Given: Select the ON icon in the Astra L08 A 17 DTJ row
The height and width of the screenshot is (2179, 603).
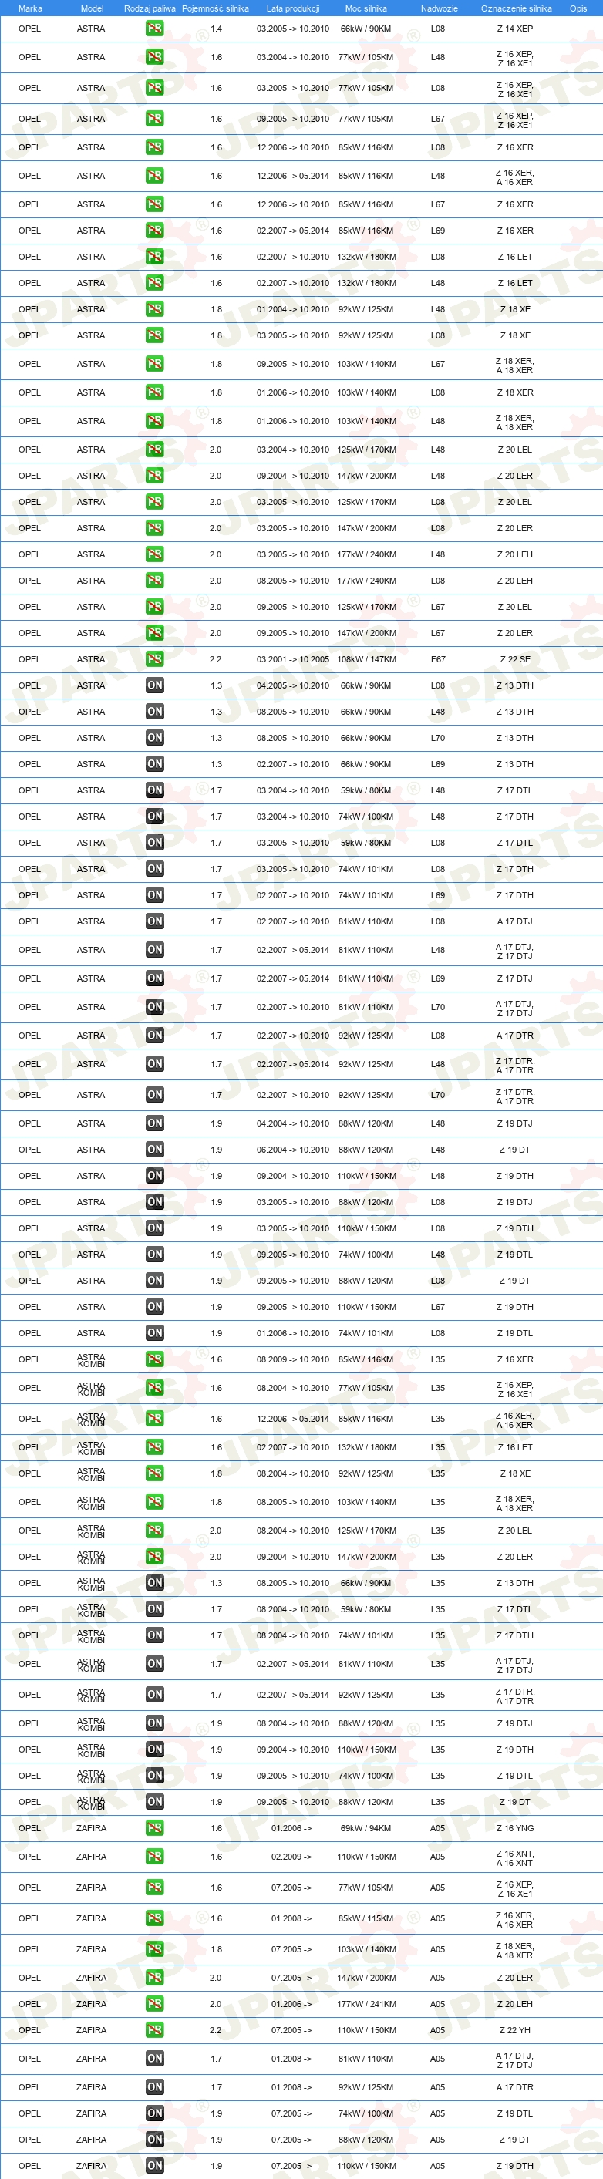Looking at the screenshot, I should (155, 921).
